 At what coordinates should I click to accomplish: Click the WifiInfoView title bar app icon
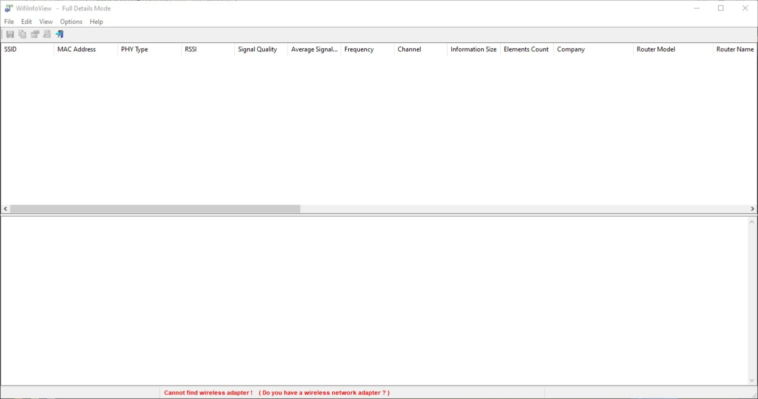pos(8,8)
